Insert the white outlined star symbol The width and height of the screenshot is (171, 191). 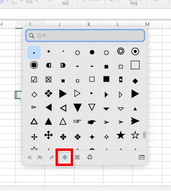click(135, 135)
